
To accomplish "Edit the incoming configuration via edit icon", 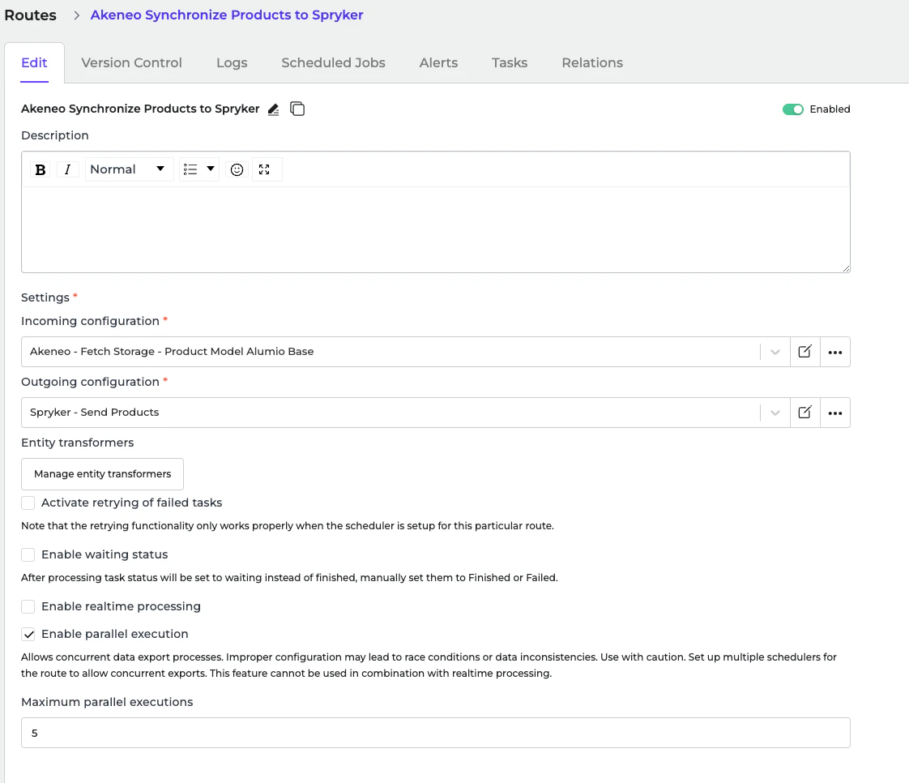I will coord(804,352).
